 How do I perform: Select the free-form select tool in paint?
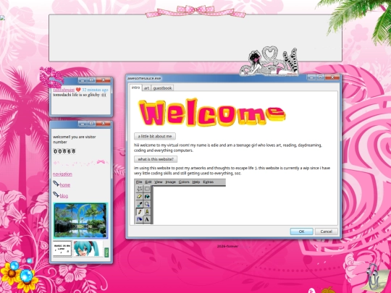(140, 189)
